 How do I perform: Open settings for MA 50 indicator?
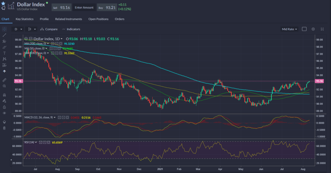[x=55, y=48]
